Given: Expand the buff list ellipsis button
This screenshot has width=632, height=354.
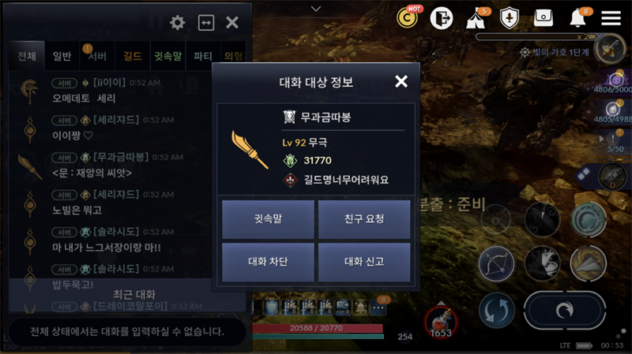Looking at the screenshot, I should [378, 308].
